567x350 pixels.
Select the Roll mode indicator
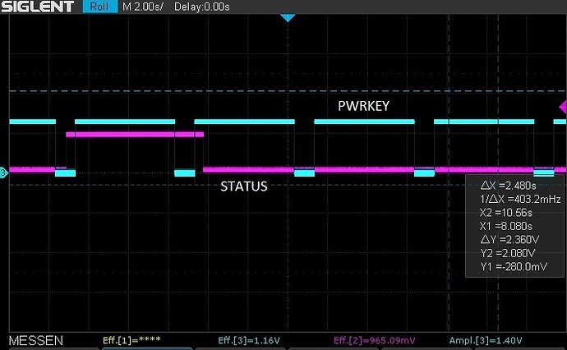point(99,7)
